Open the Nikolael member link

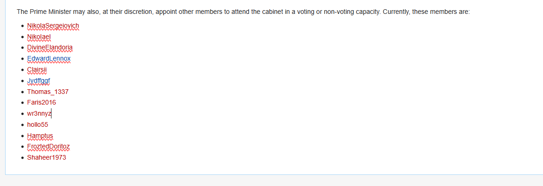[x=39, y=37]
